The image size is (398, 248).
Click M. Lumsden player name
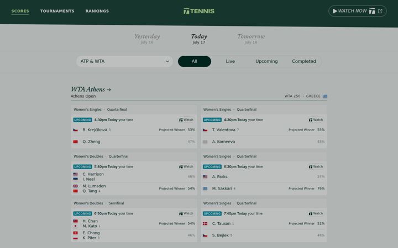pyautogui.click(x=94, y=186)
